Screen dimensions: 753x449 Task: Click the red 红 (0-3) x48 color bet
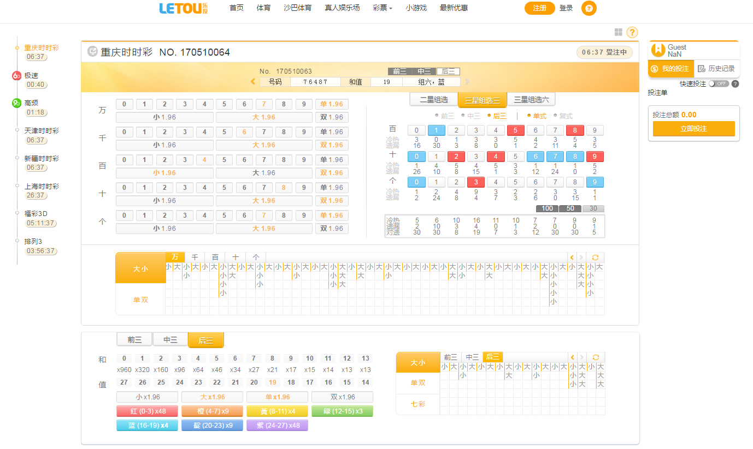pyautogui.click(x=148, y=411)
